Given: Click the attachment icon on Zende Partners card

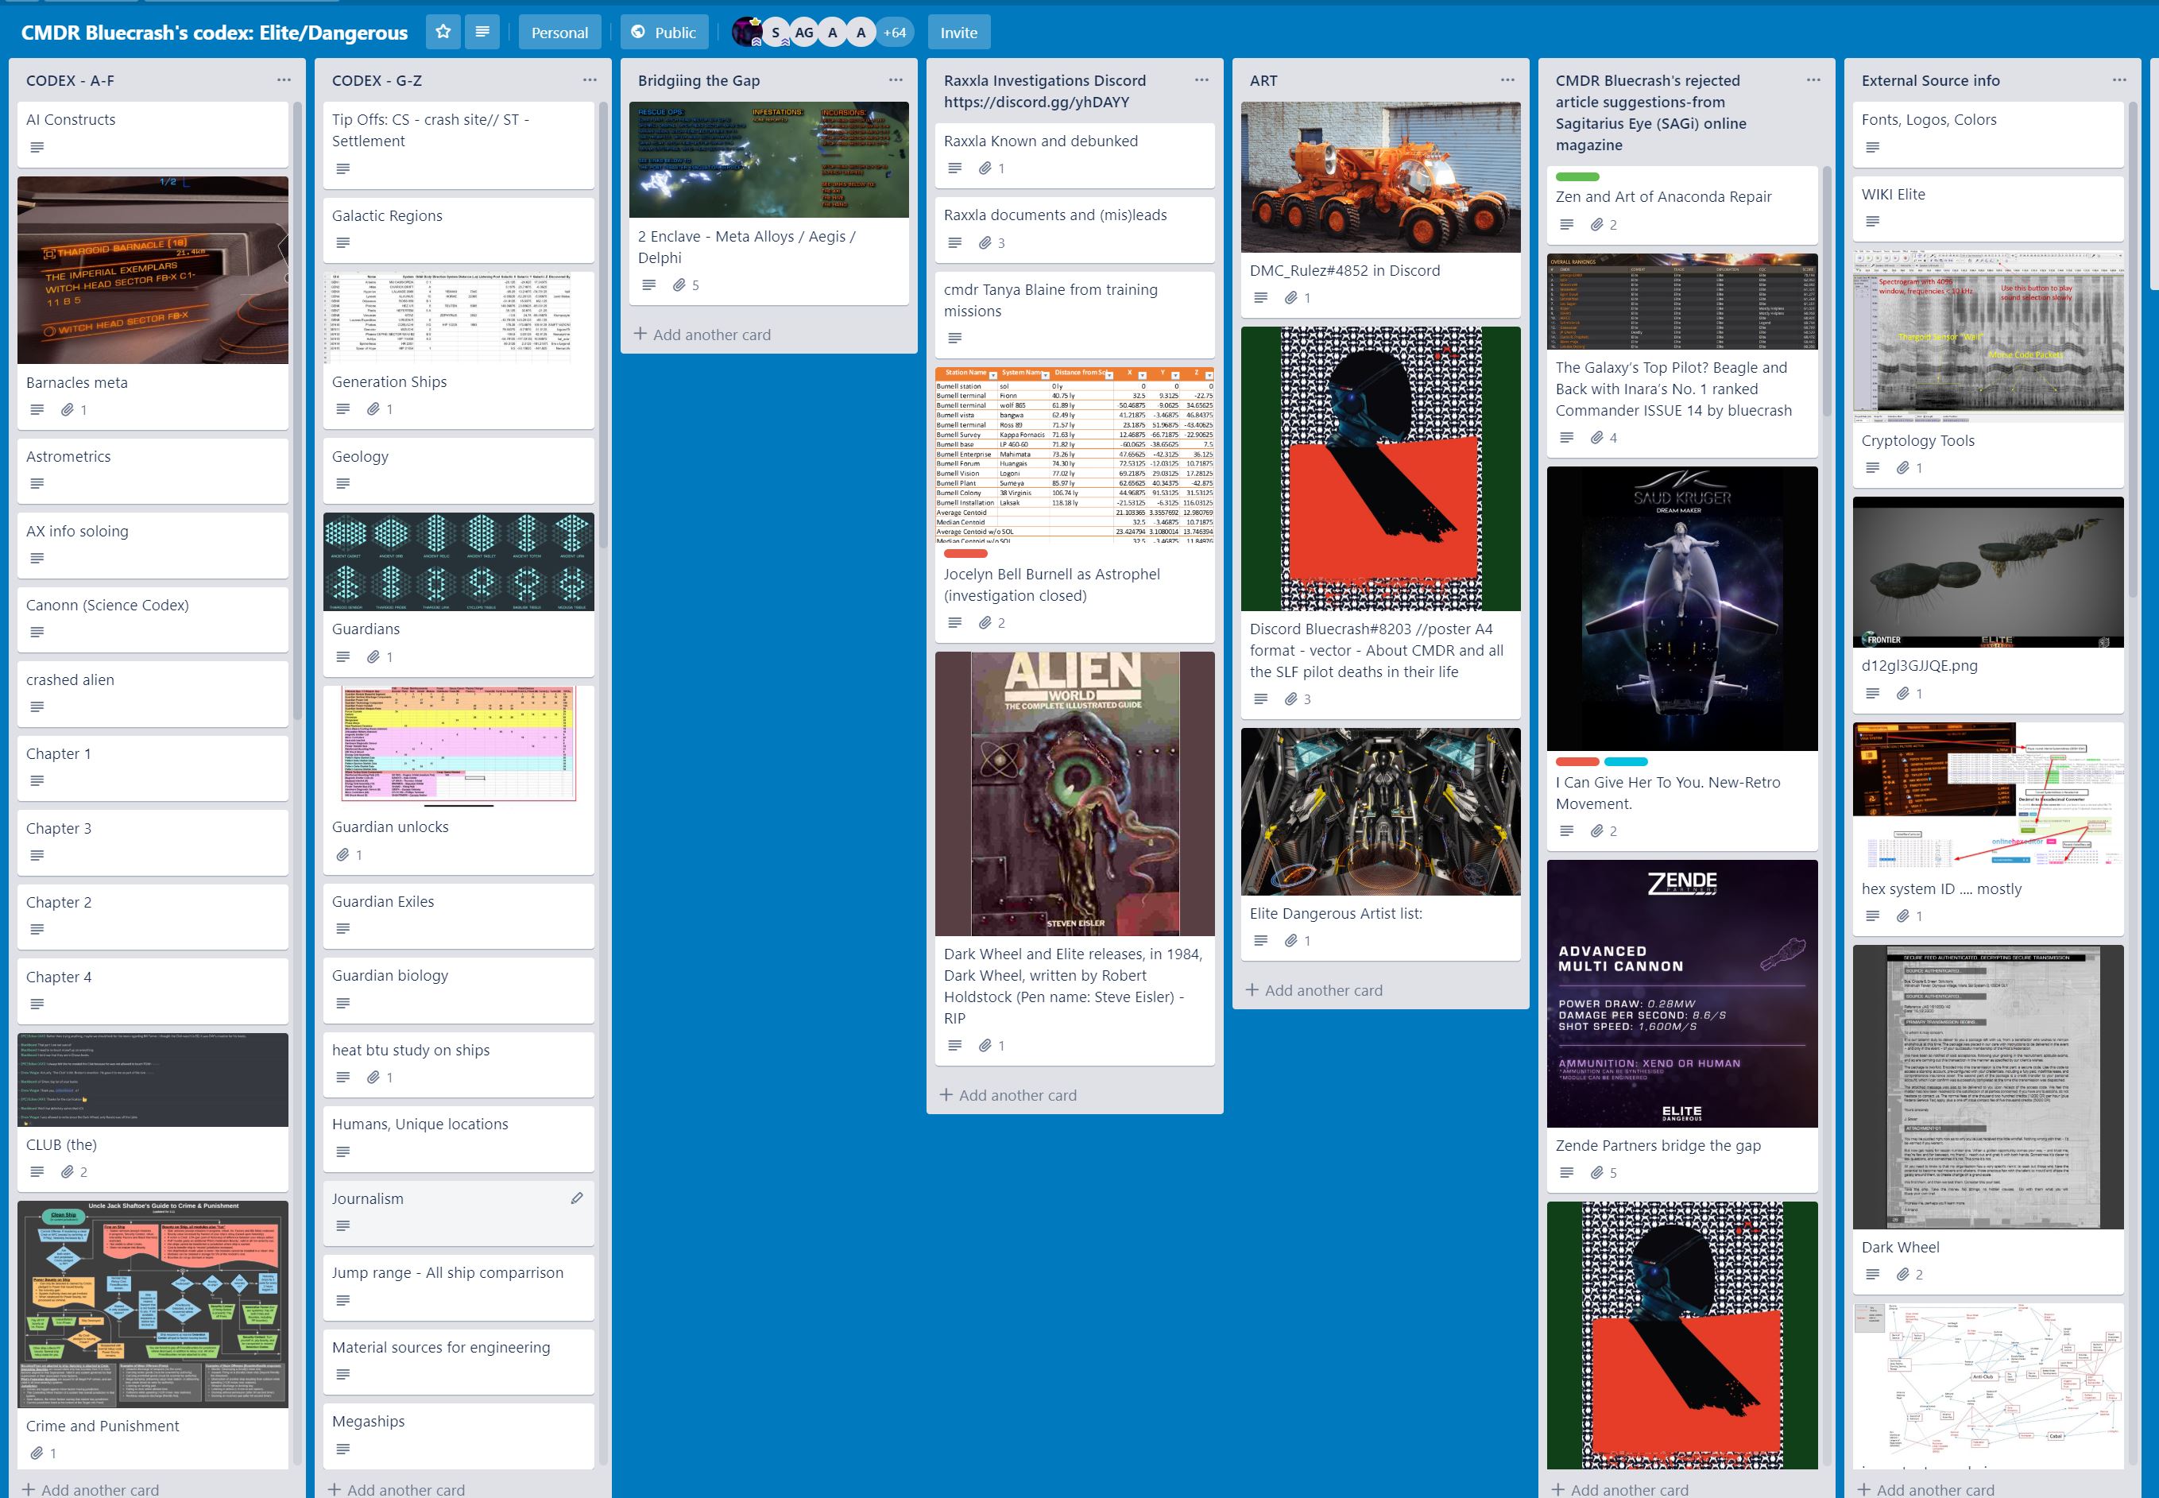Looking at the screenshot, I should (x=1596, y=1172).
